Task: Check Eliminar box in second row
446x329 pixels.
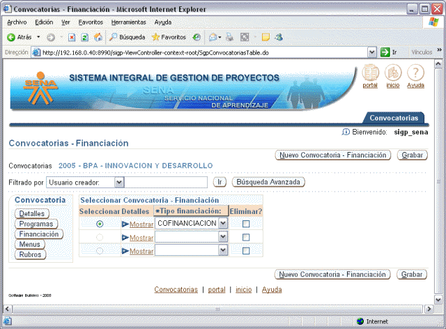Action: tap(246, 237)
